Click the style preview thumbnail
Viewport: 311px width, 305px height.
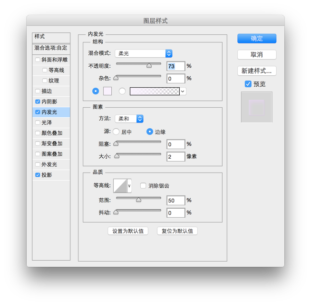pos(257,107)
